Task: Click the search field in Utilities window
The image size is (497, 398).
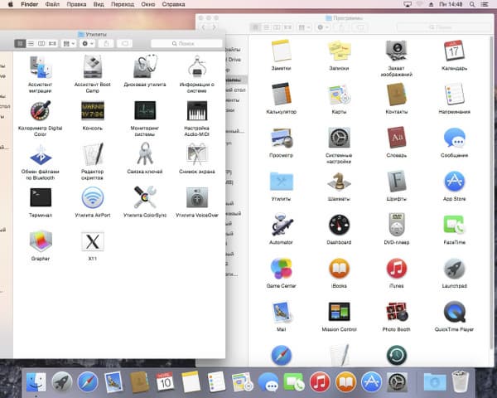Action: [x=186, y=43]
